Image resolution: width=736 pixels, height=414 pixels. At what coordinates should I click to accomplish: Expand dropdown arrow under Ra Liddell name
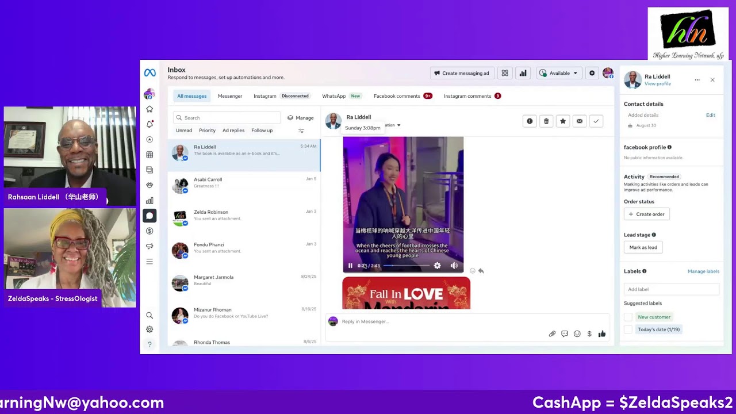pyautogui.click(x=398, y=125)
